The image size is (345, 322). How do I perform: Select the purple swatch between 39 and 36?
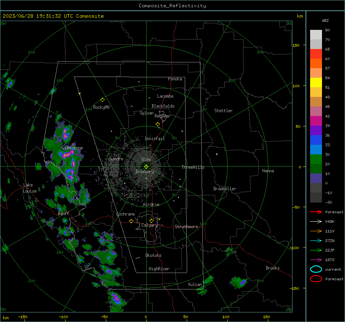(x=316, y=131)
